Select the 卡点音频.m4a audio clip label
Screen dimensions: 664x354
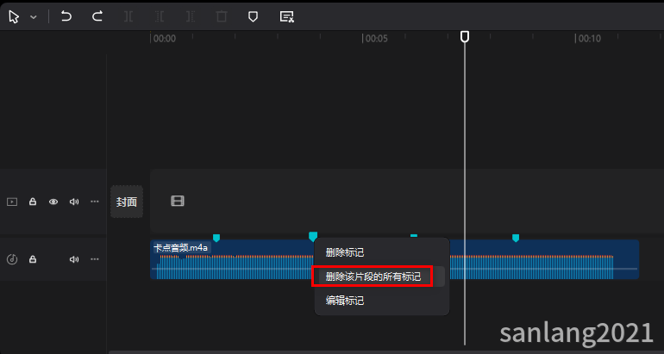181,248
